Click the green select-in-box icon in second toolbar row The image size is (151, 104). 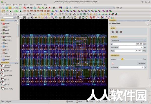click(17, 11)
